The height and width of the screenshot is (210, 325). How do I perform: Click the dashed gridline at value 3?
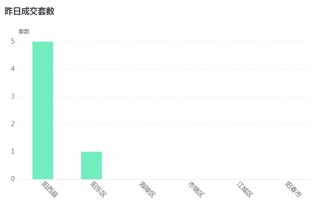pyautogui.click(x=182, y=97)
